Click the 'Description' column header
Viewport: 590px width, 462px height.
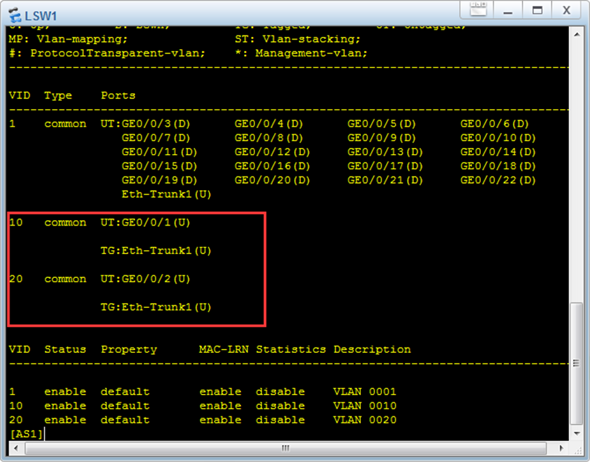tap(372, 350)
